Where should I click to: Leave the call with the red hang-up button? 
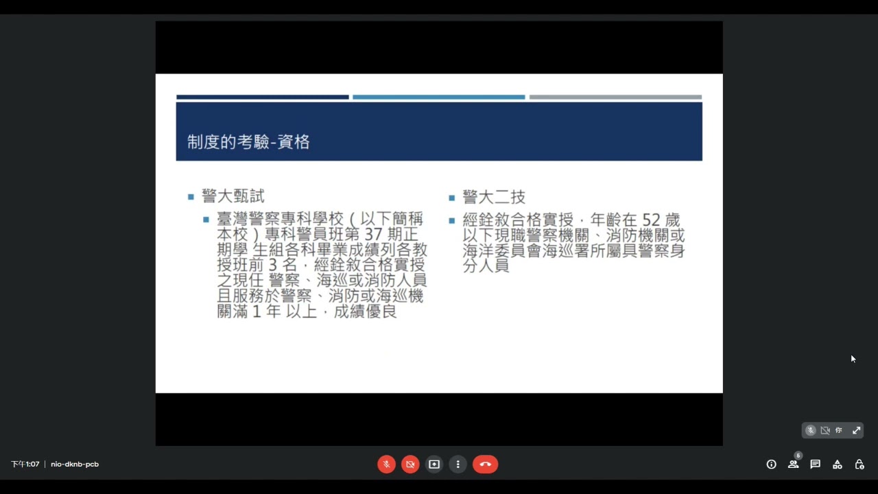(x=486, y=464)
